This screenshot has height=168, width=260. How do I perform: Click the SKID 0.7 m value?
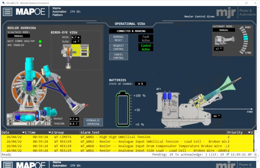[76, 37]
